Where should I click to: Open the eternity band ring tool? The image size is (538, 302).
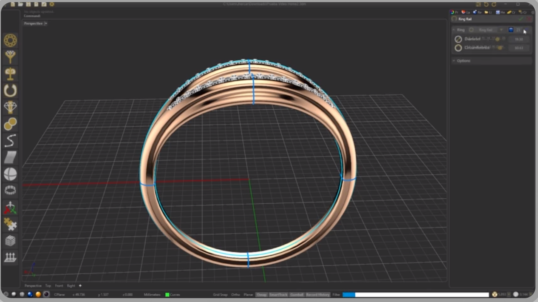10,191
